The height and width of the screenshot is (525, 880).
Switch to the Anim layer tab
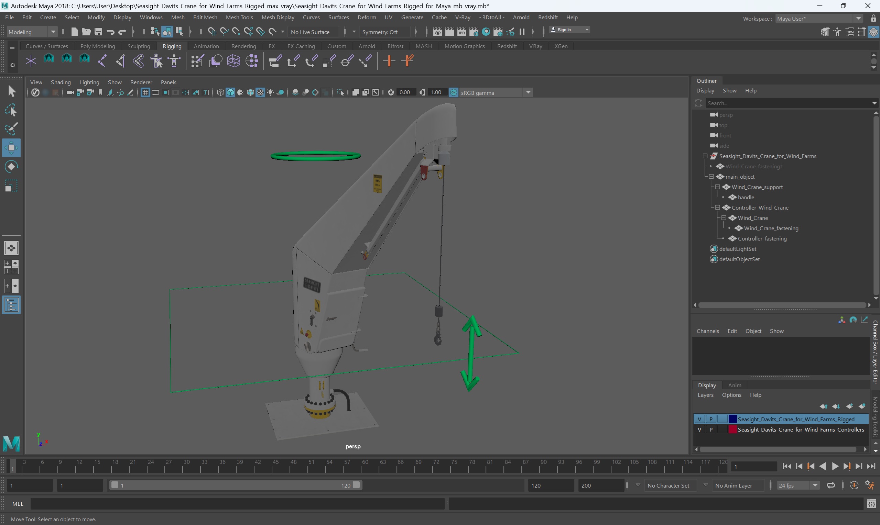coord(735,385)
